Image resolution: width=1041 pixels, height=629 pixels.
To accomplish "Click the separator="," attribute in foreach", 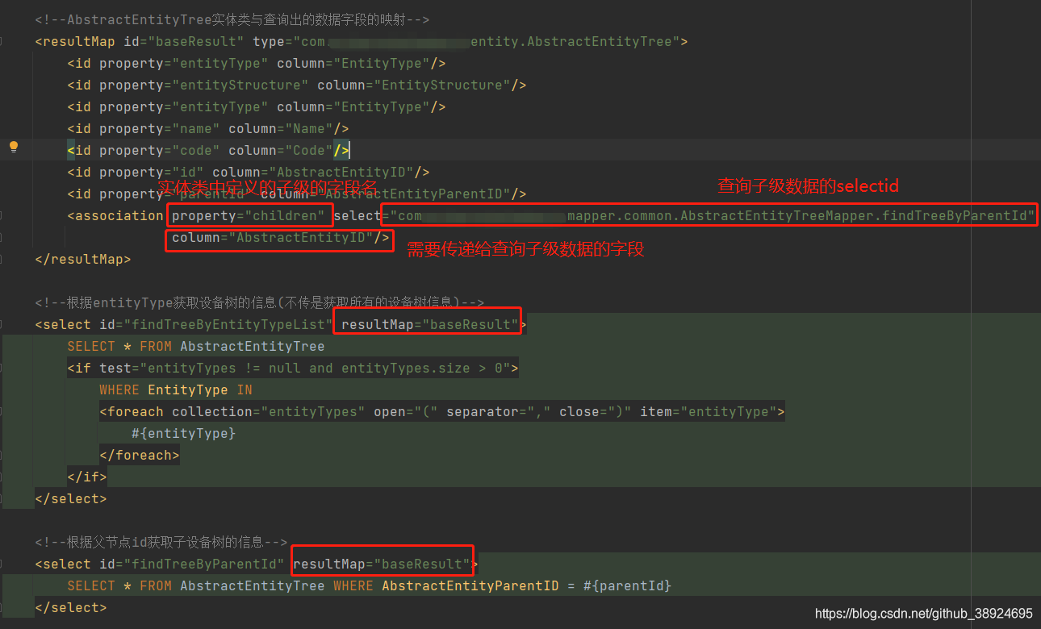I will tap(499, 411).
